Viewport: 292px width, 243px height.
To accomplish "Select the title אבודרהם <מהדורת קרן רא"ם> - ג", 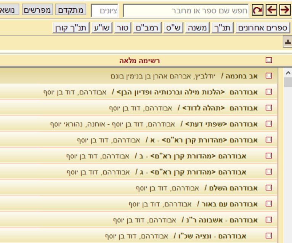I will pos(193,172).
